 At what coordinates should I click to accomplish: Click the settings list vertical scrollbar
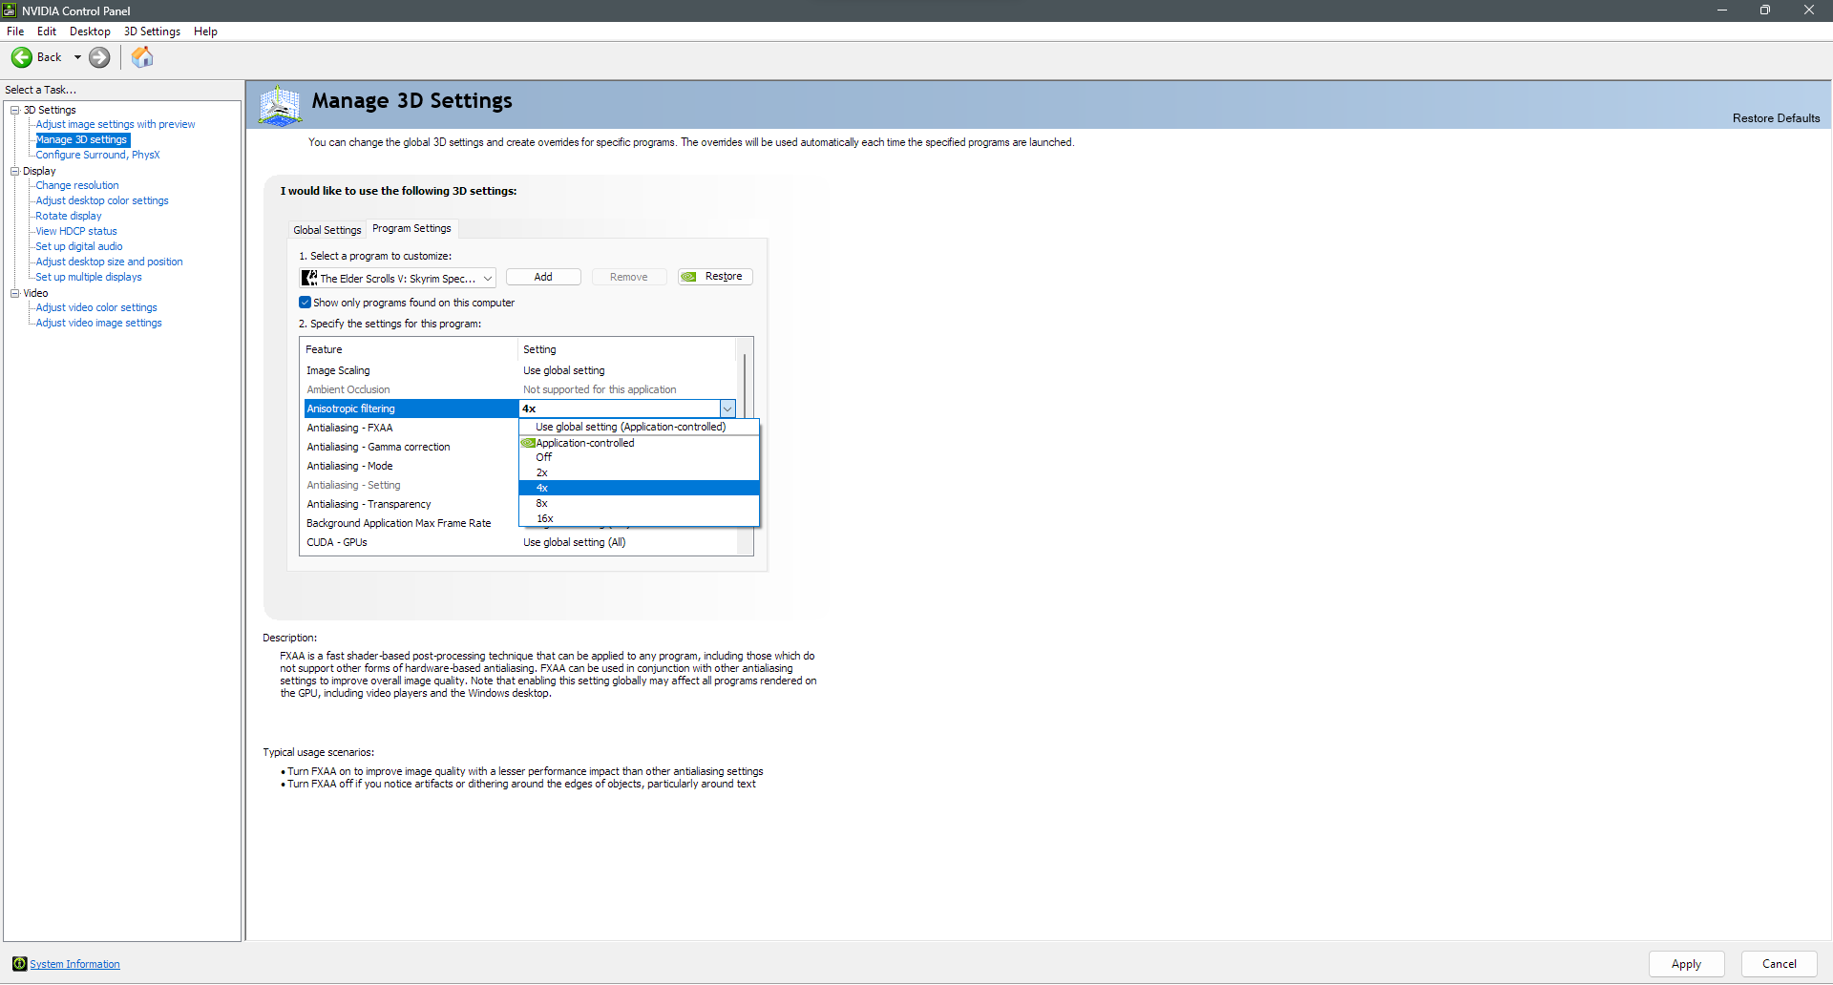click(x=745, y=382)
